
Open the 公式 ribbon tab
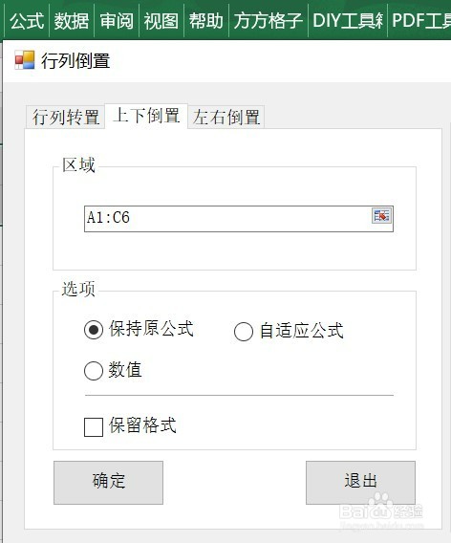pos(27,21)
